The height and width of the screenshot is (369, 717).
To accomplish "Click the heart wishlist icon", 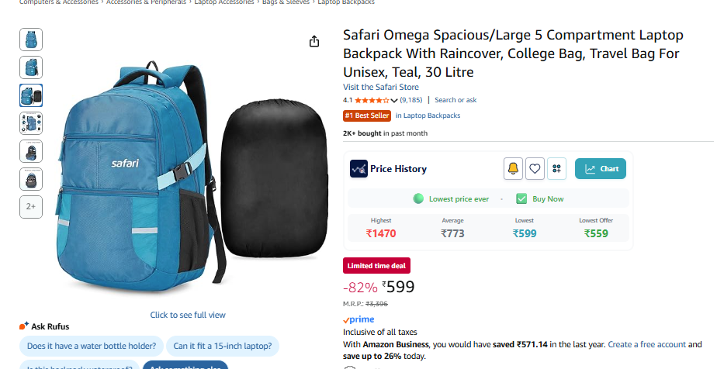I will point(535,168).
